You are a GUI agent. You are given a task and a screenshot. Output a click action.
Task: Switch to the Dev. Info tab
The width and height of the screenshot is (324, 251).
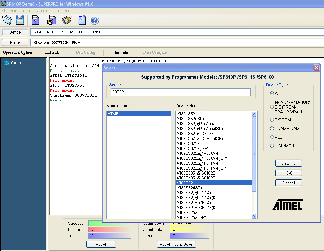click(121, 52)
